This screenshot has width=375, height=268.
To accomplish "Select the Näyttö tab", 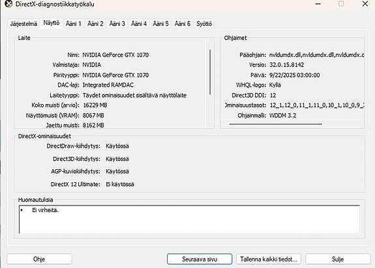I will click(x=52, y=23).
